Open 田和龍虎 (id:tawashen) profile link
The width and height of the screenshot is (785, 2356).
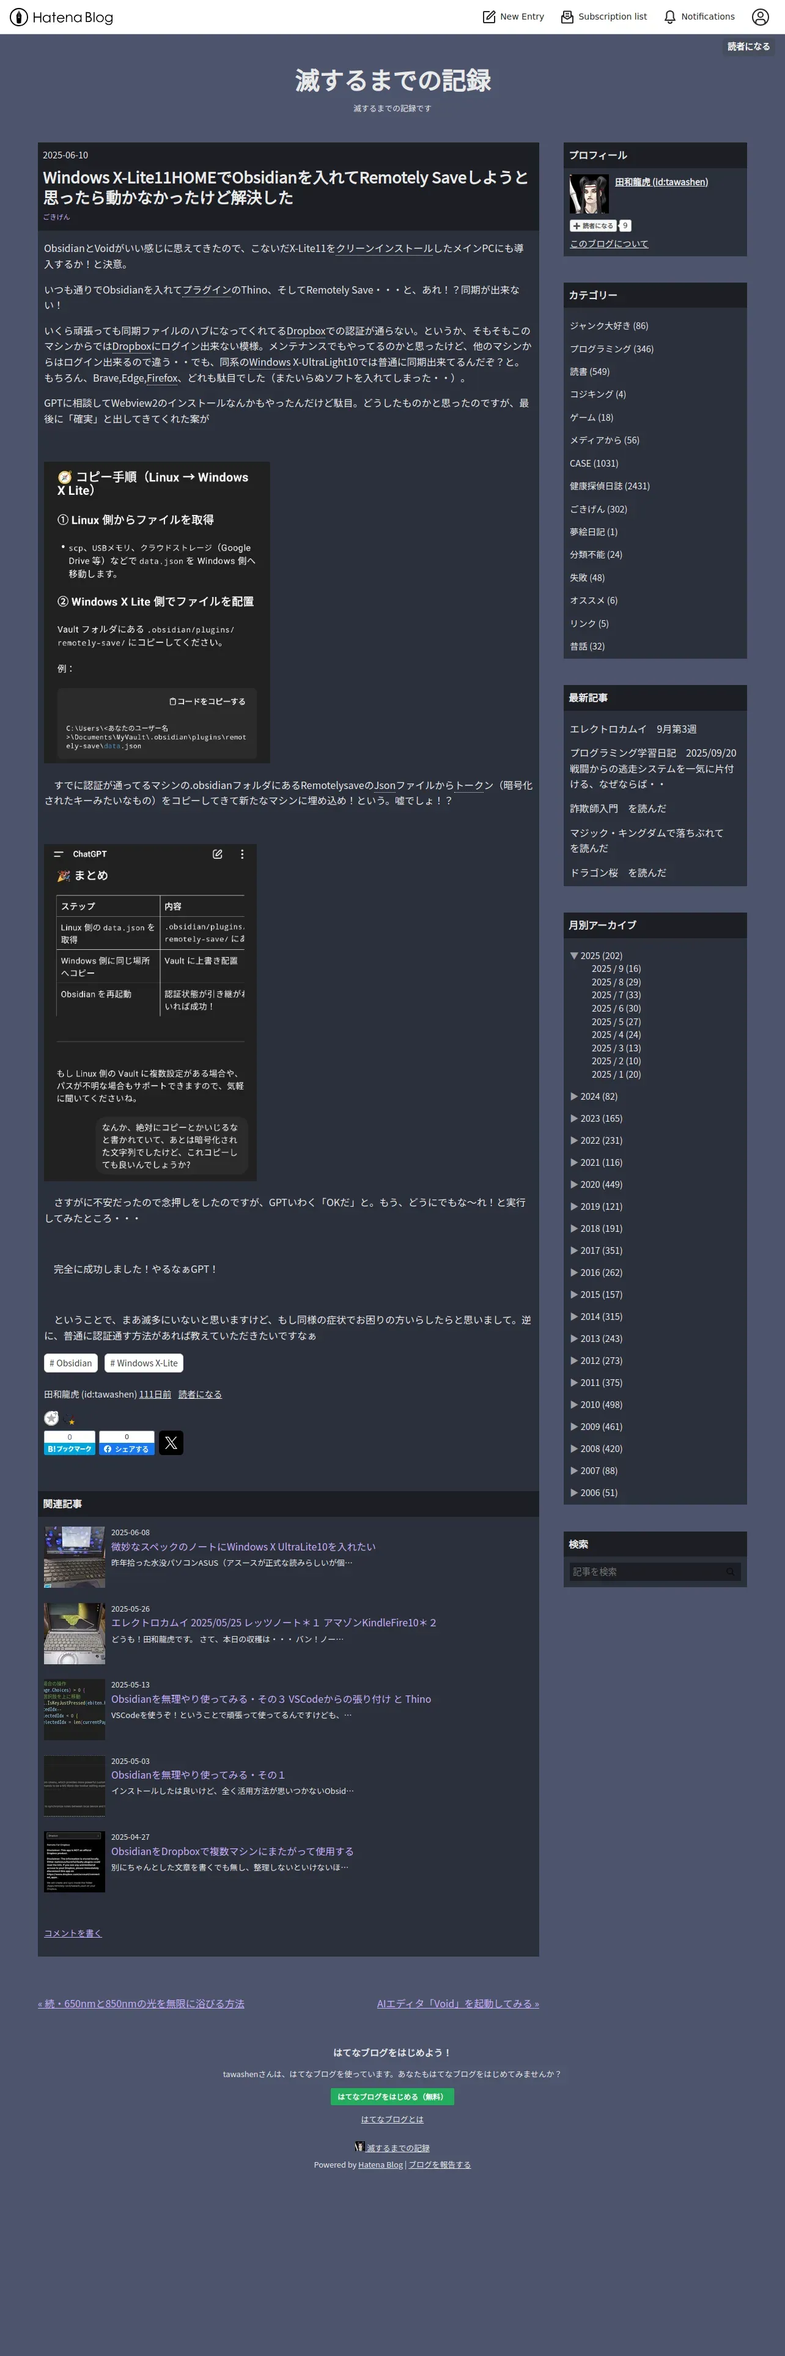(x=662, y=182)
